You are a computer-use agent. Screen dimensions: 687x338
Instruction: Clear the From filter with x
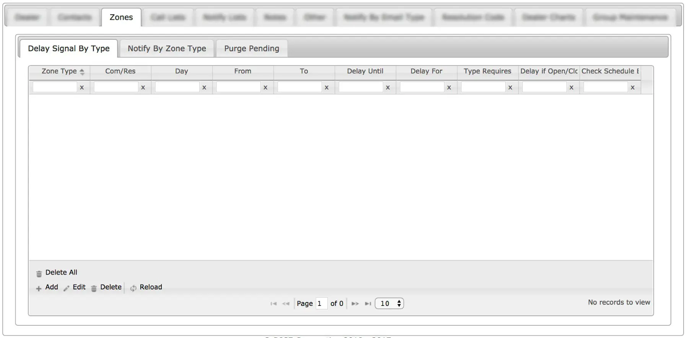pos(265,88)
